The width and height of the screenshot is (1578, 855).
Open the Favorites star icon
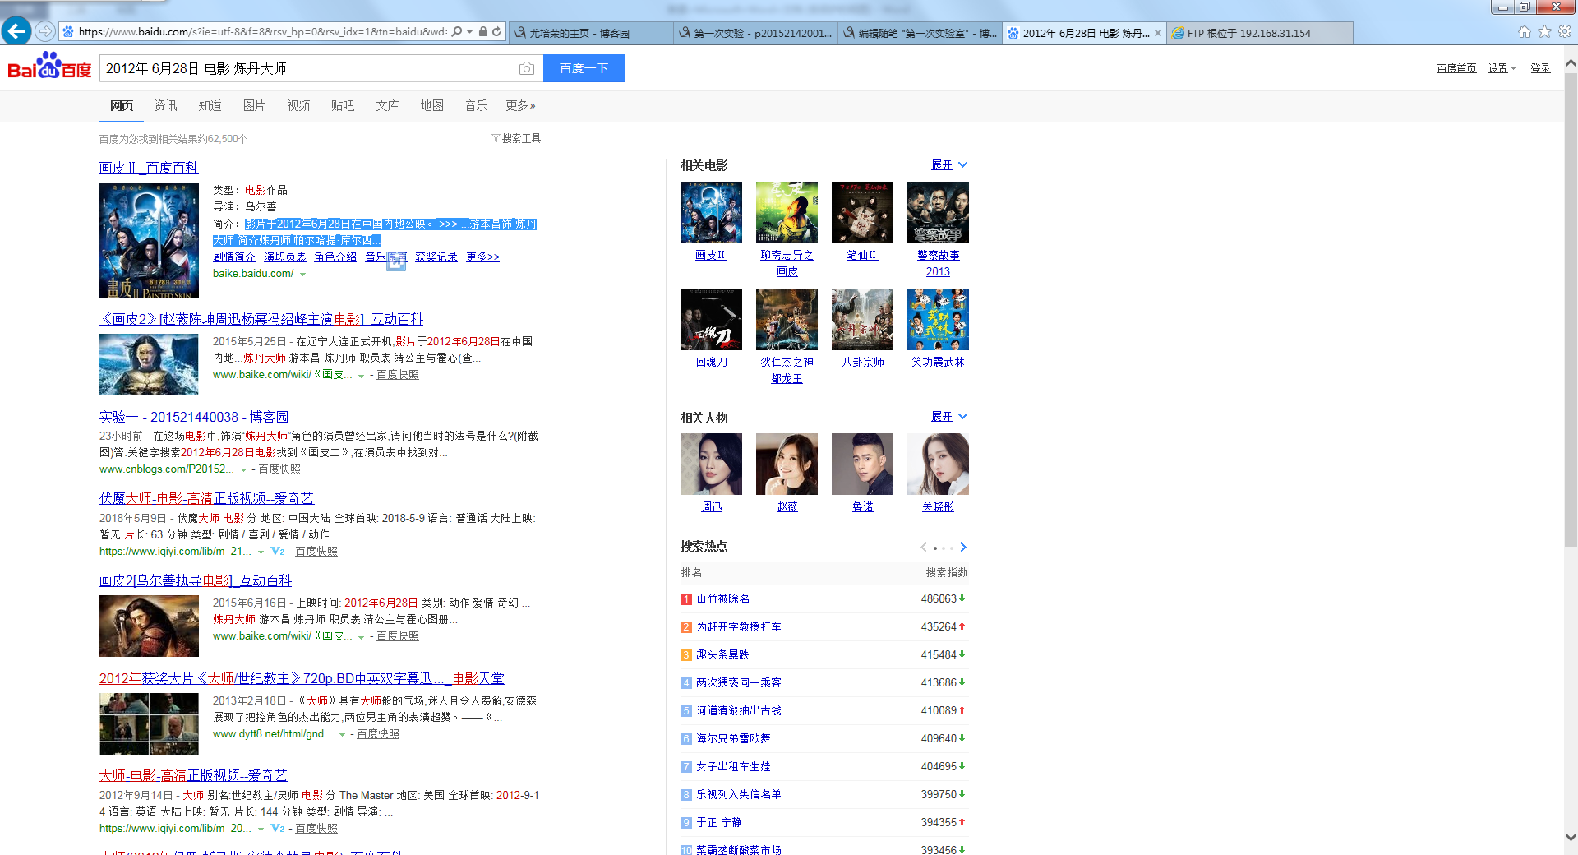tap(1544, 32)
